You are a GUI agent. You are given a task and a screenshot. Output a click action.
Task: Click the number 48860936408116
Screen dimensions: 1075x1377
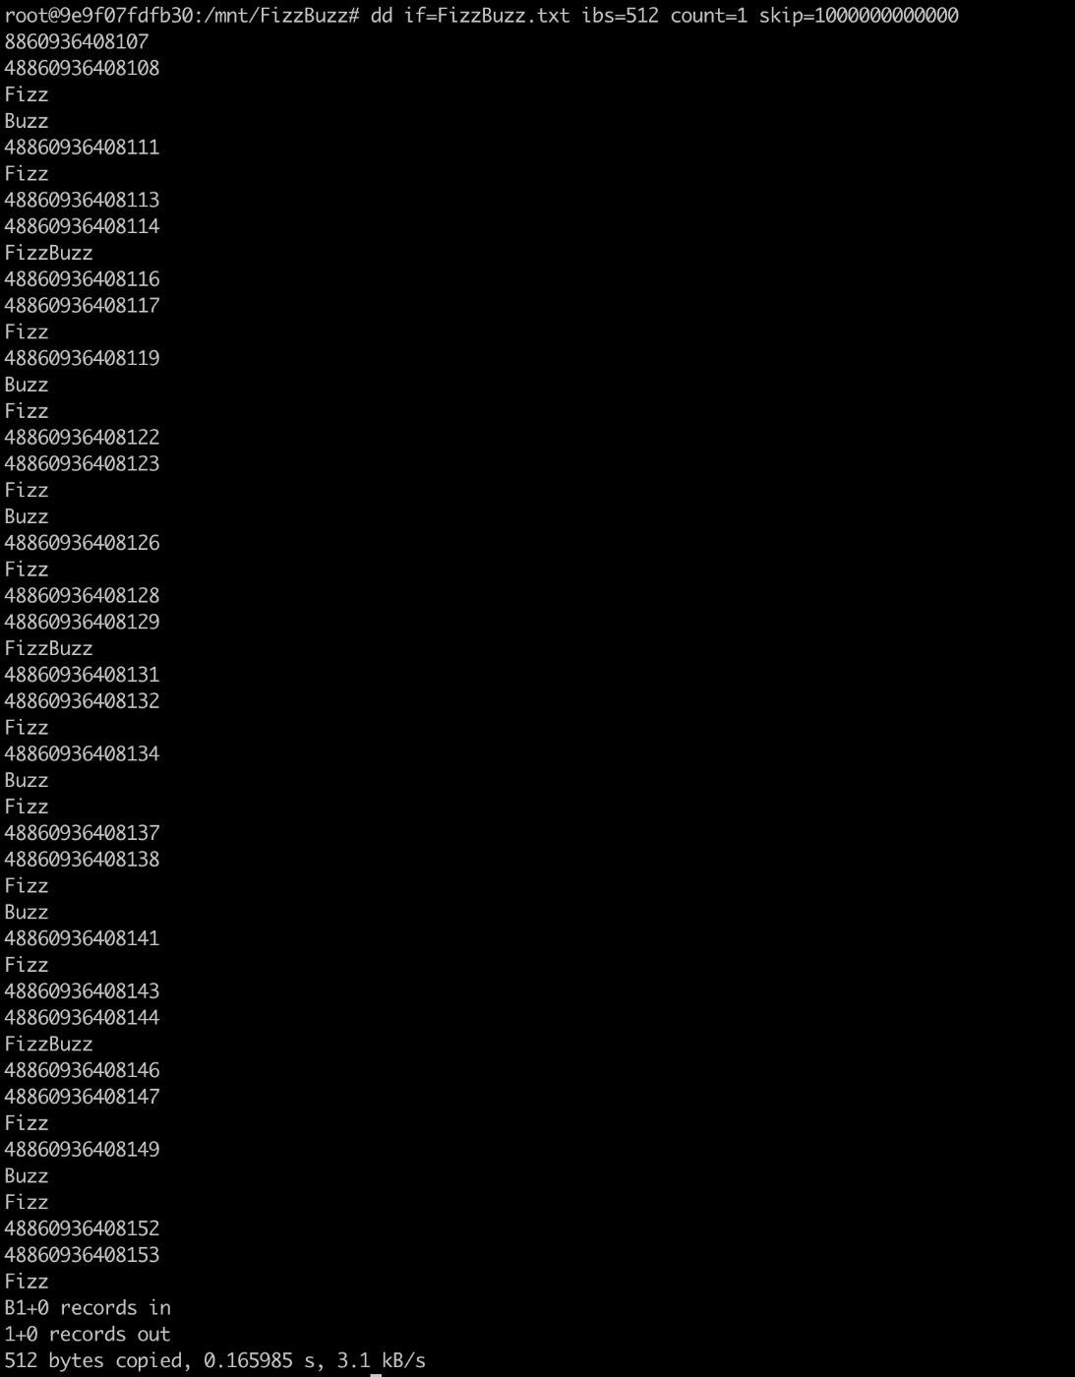82,279
